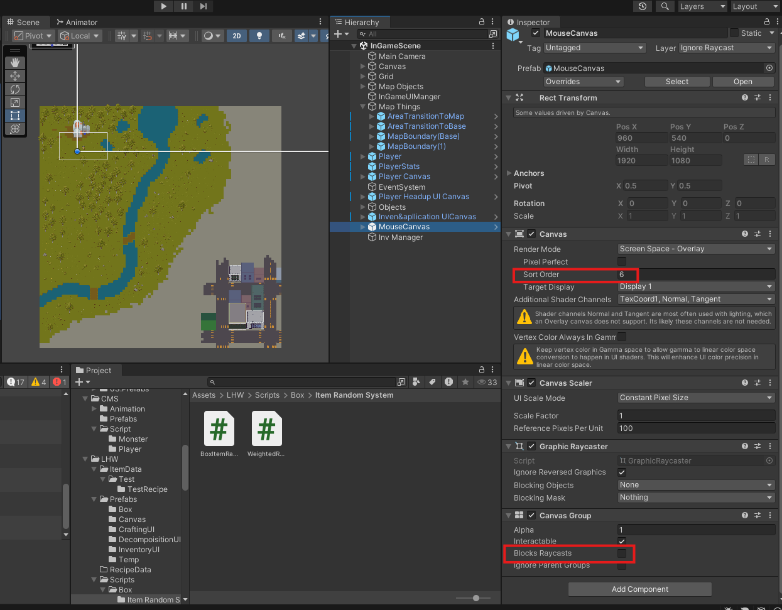Toggle Pixel Perfect checkbox
This screenshot has width=782, height=610.
pyautogui.click(x=622, y=261)
